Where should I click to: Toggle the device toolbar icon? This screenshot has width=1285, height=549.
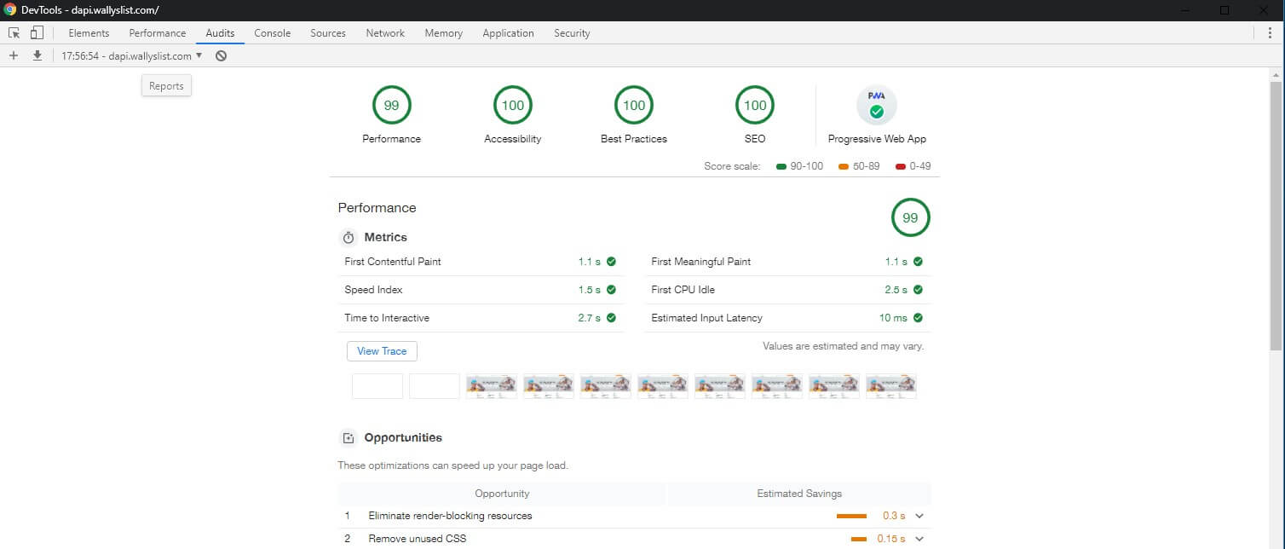coord(37,33)
